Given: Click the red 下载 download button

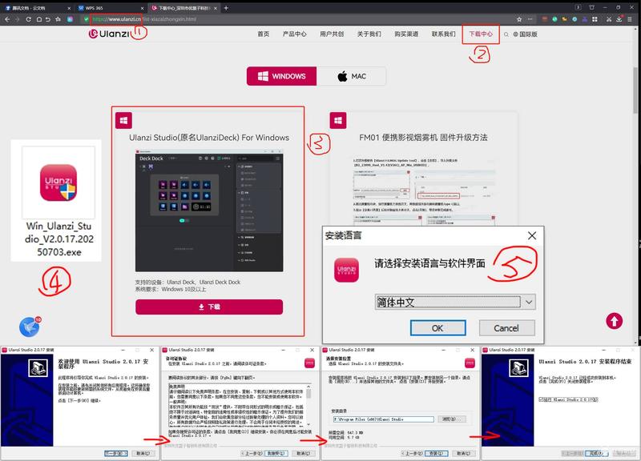Looking at the screenshot, I should 209,307.
